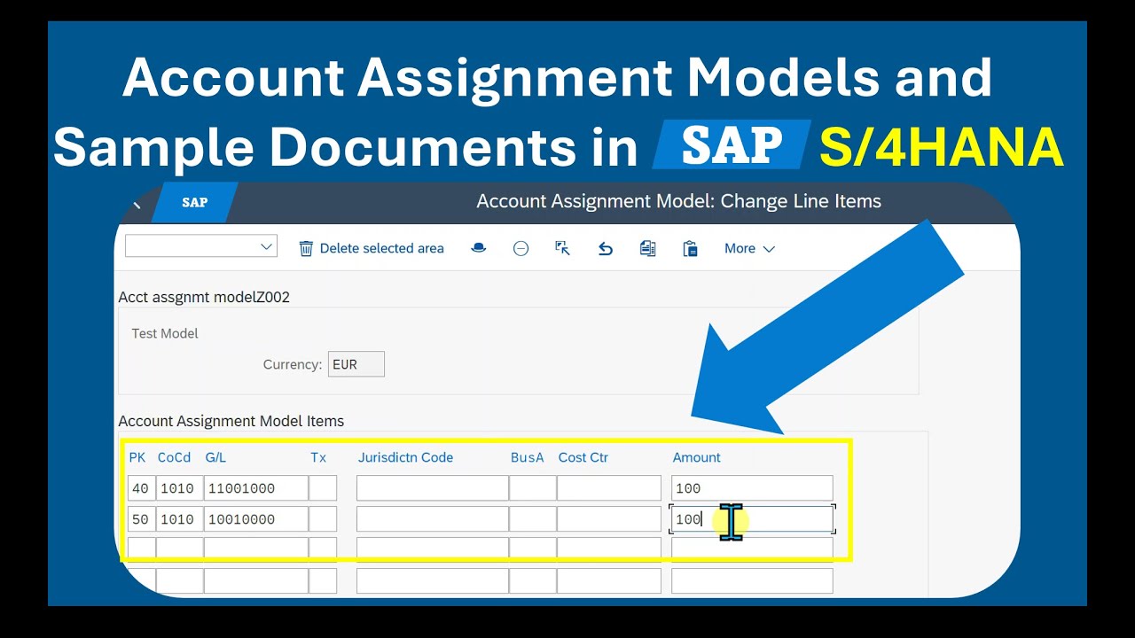
Task: Click the Cost Ctr field in 10010000 row
Action: click(x=609, y=519)
